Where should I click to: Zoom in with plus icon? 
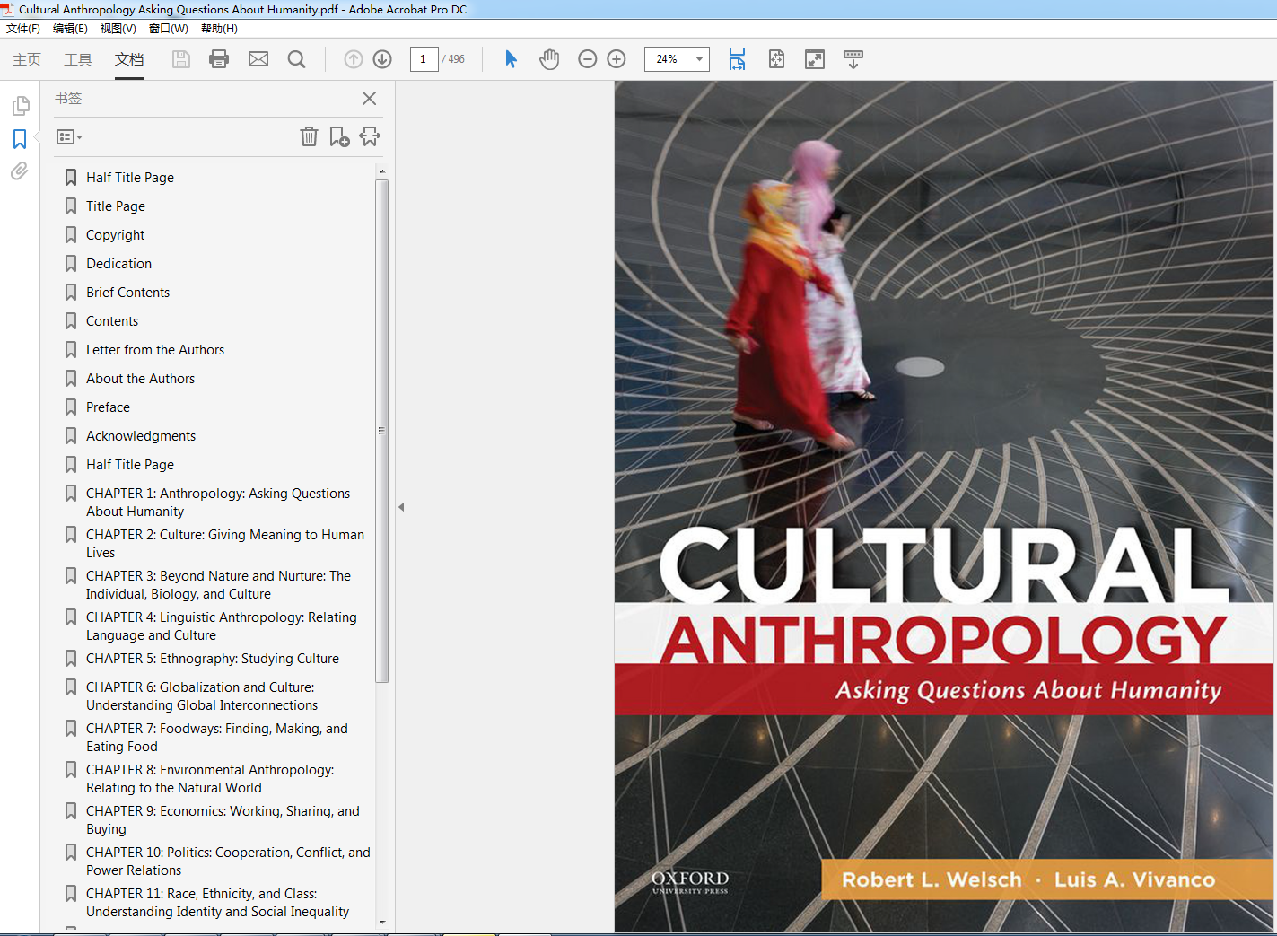click(x=617, y=59)
